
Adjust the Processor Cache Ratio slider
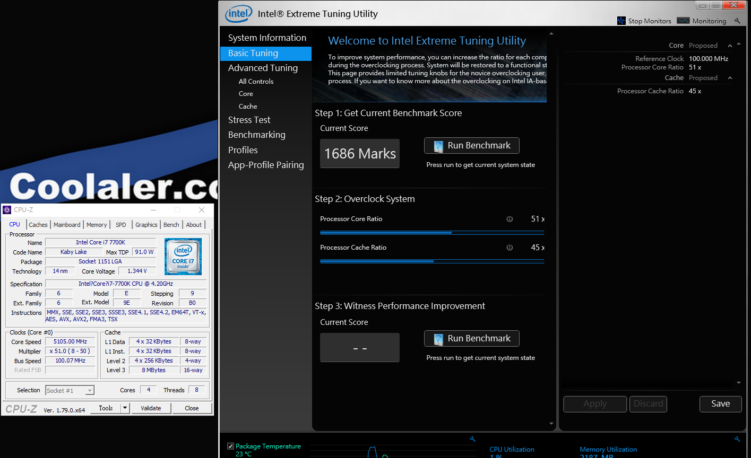(432, 261)
